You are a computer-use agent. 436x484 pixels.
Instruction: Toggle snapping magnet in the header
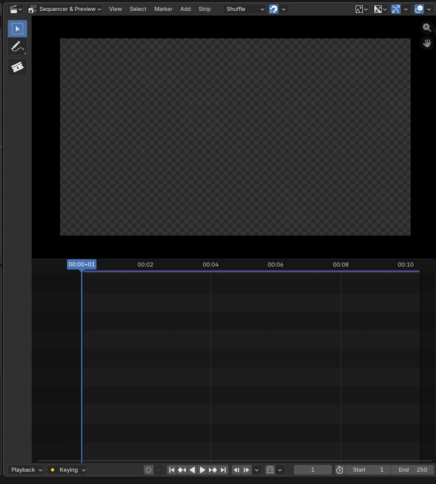point(274,9)
